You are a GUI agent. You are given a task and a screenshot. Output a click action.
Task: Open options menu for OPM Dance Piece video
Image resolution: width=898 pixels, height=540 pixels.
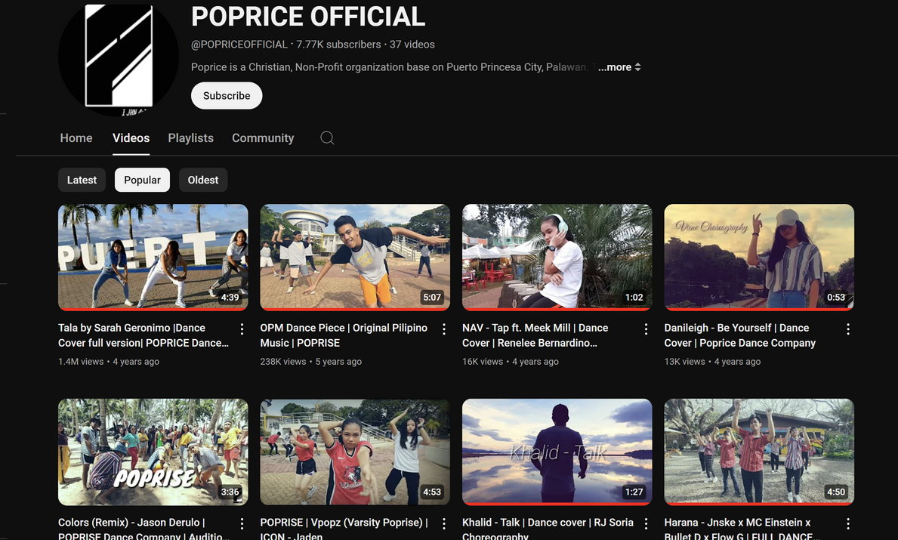coord(444,329)
